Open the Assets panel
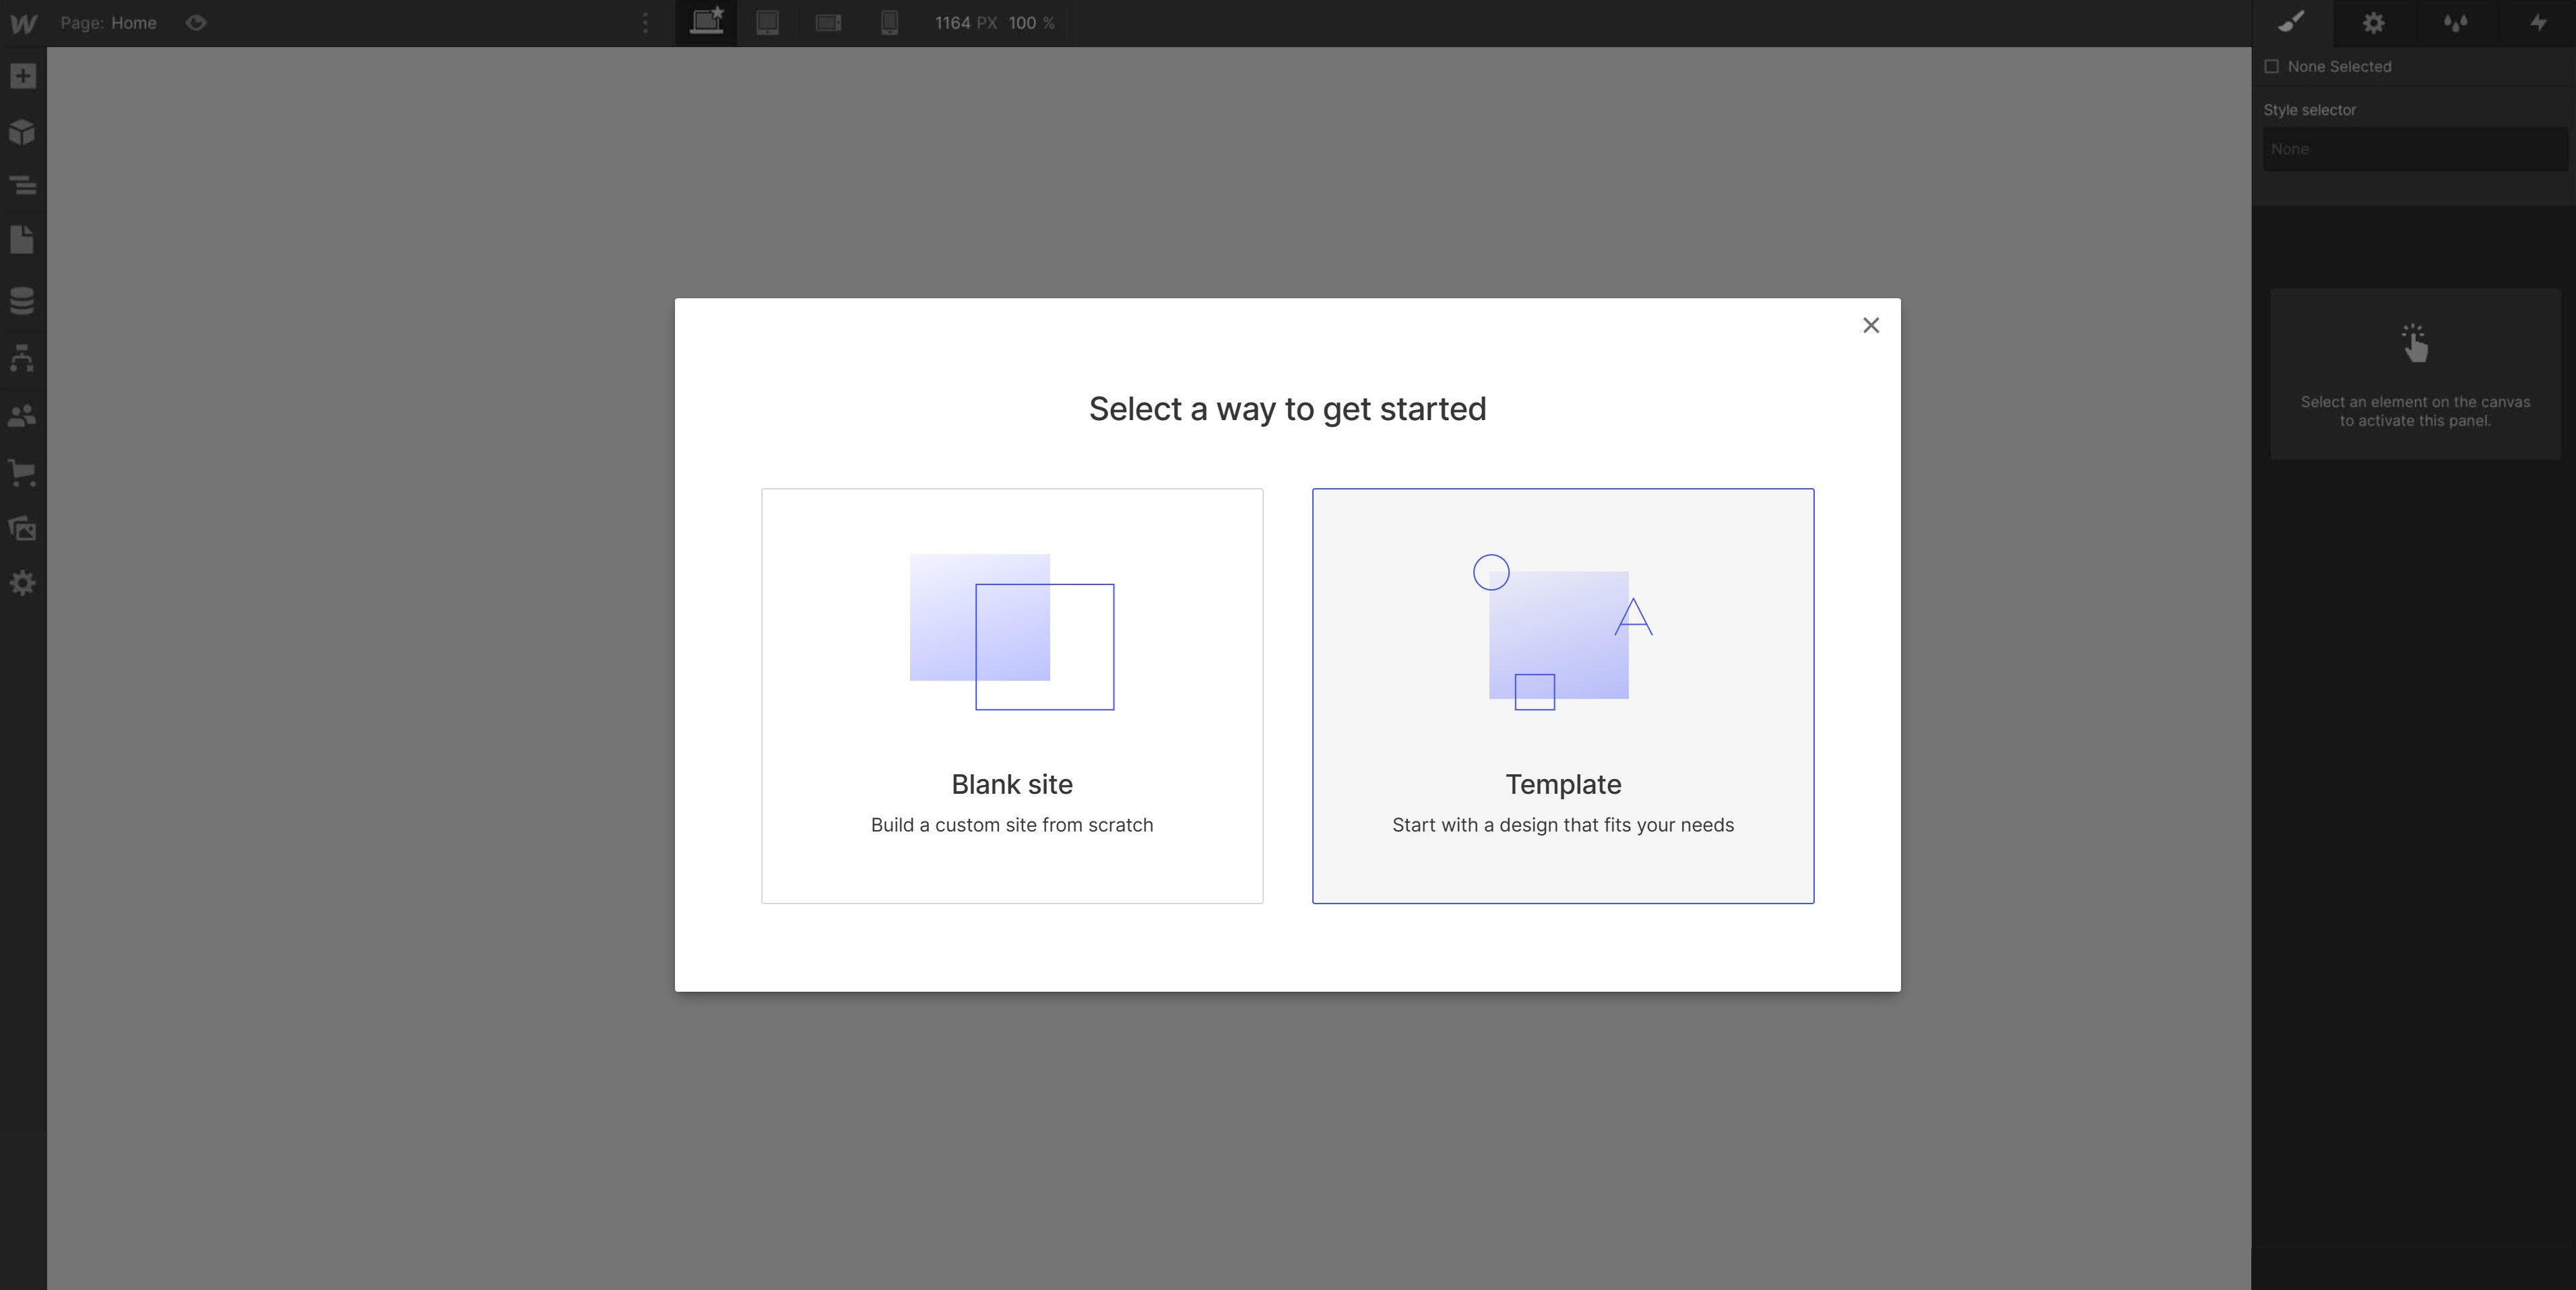 [23, 529]
